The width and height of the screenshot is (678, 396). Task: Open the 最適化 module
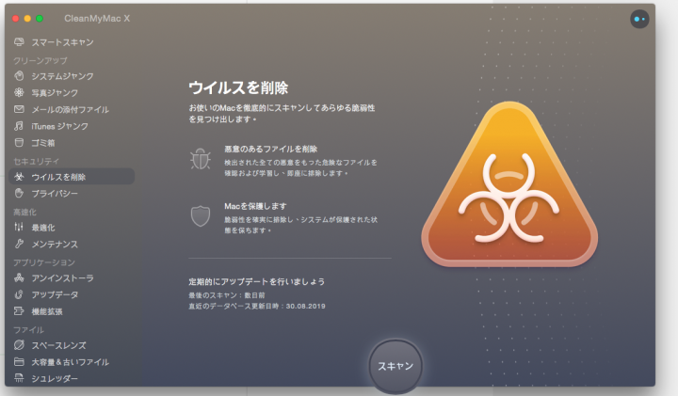[x=43, y=227]
